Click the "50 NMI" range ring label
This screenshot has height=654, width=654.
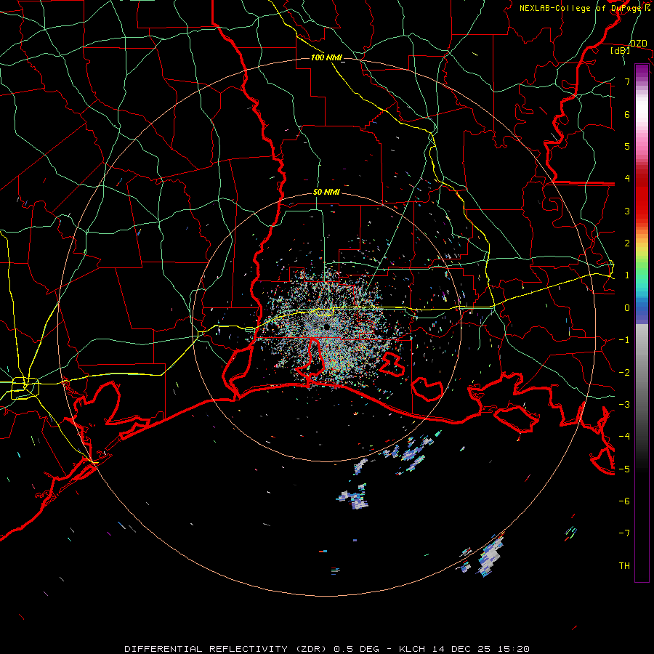[x=326, y=193]
